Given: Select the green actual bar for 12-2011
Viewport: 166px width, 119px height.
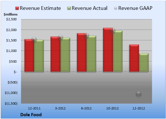Looking at the screenshot, I should 39,56.
